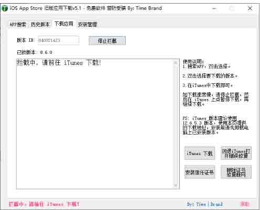Select the 下载应用 tab
Image resolution: width=260 pixels, height=210 pixels.
click(x=64, y=24)
